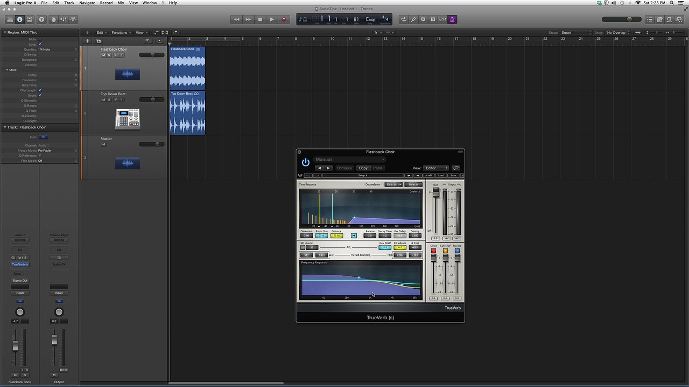The image size is (689, 387).
Task: Click the Fast Forward transport button
Action: tap(248, 19)
